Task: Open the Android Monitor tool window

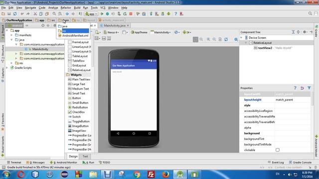Action: click(x=63, y=163)
